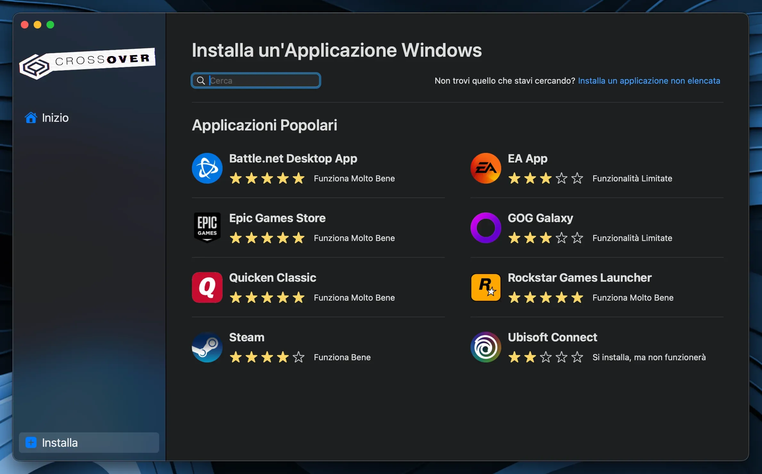Click the Battle.net Desktop App icon
The height and width of the screenshot is (474, 762).
[x=207, y=168]
